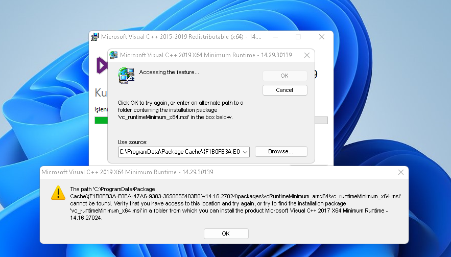Image resolution: width=451 pixels, height=257 pixels.
Task: Click the 'Accessing the feature...' text
Action: (169, 72)
